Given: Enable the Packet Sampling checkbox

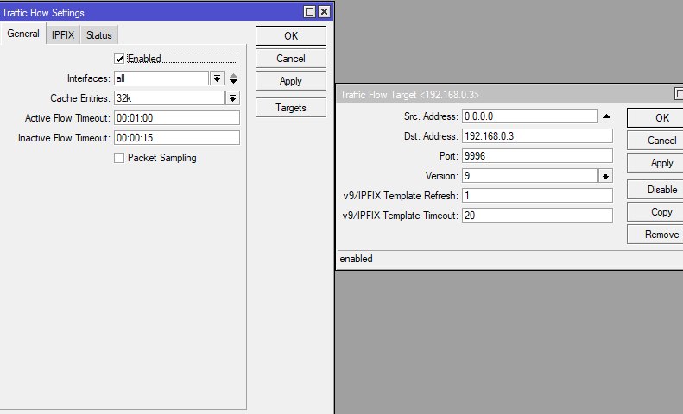Looking at the screenshot, I should (x=119, y=158).
